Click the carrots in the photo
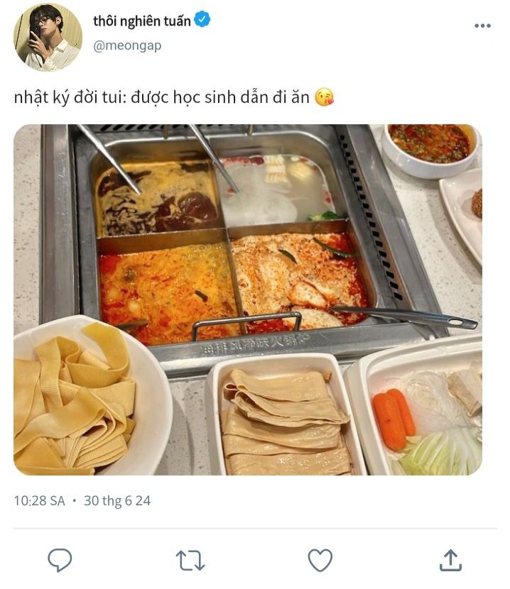Image resolution: width=510 pixels, height=589 pixels. [x=394, y=419]
